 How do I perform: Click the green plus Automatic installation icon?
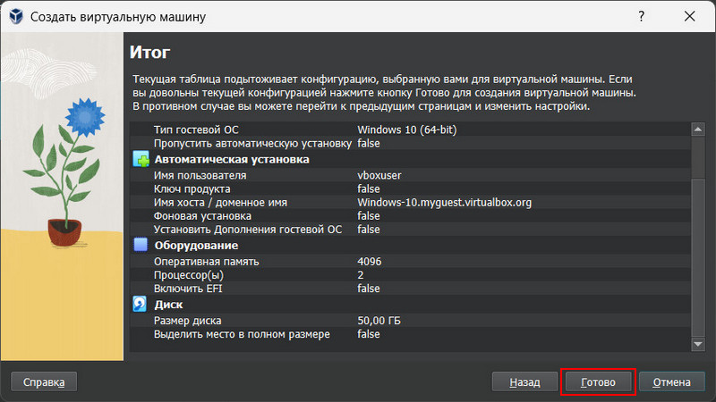(141, 159)
